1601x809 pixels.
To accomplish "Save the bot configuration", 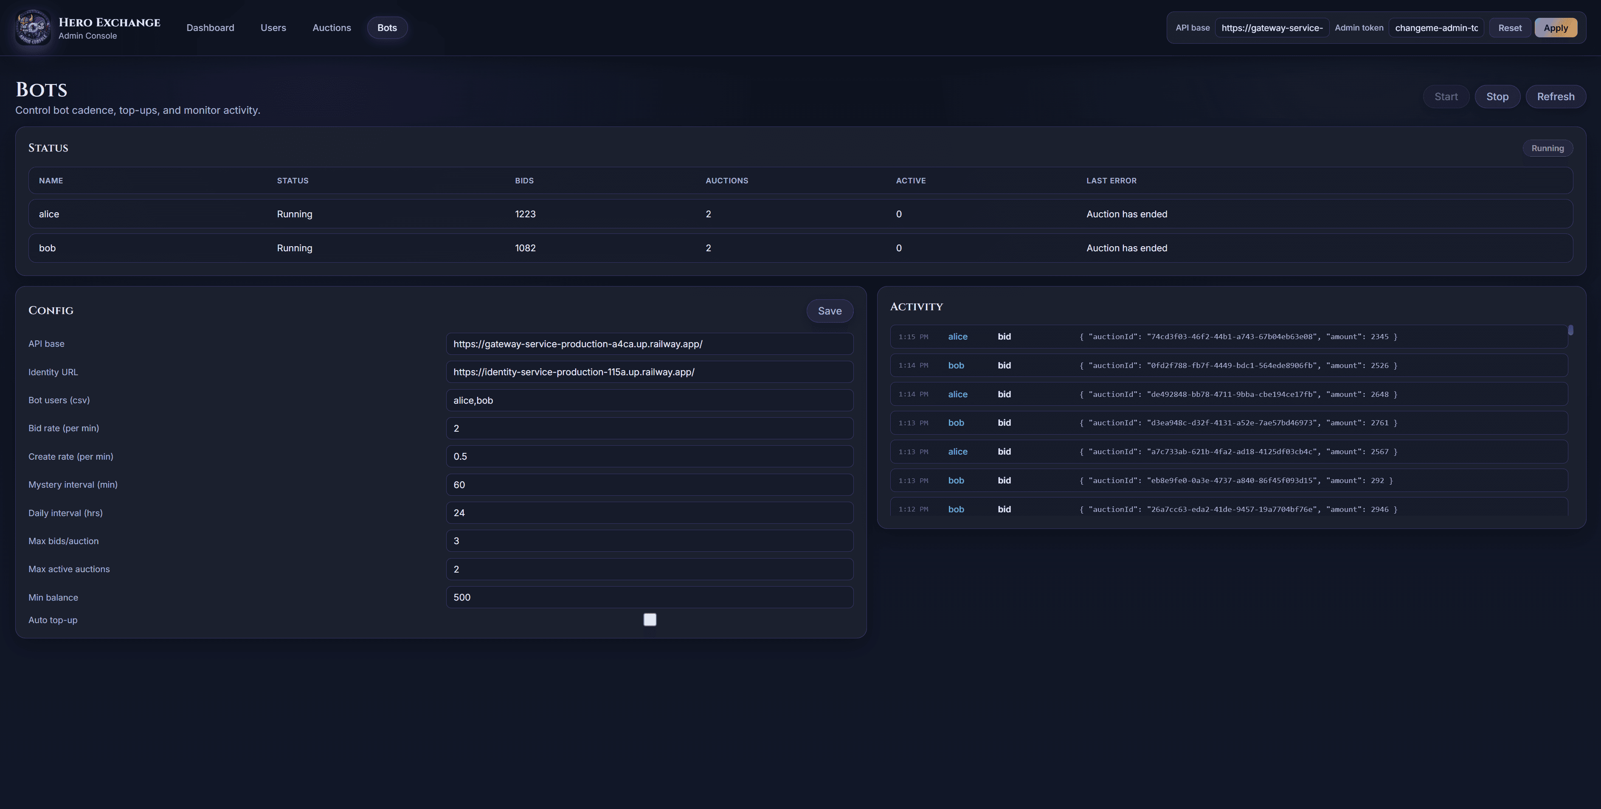I will [830, 311].
